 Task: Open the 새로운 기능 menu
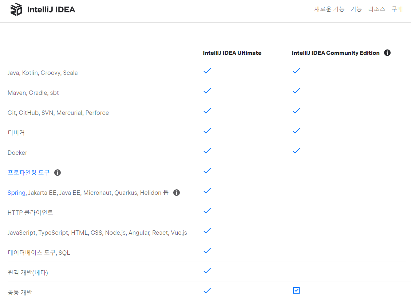(x=329, y=9)
